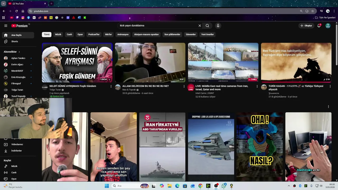Open Shorts shelf three-dot menu

tap(328, 107)
